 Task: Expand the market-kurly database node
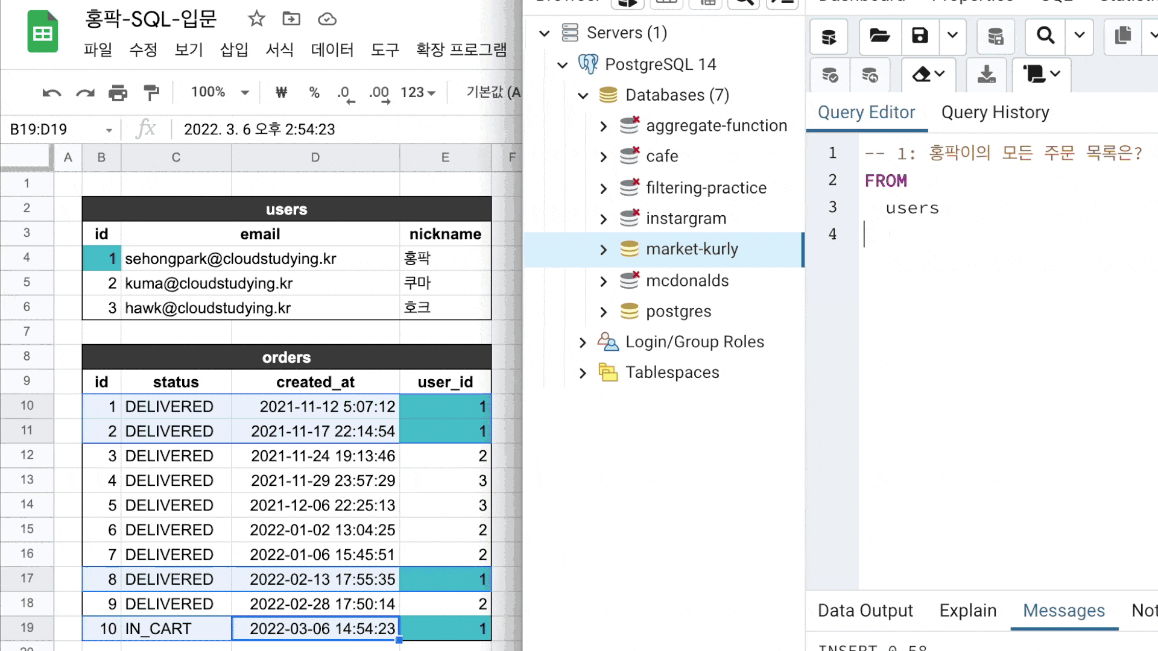tap(603, 250)
